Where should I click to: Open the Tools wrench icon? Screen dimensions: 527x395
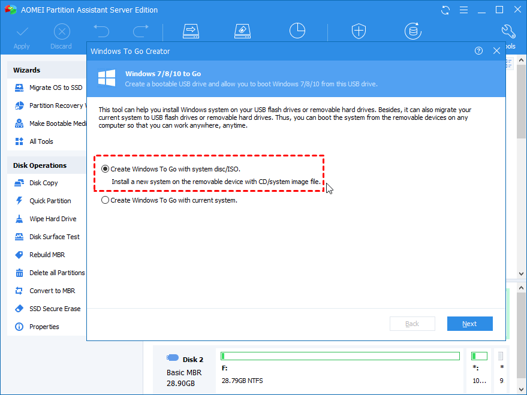click(x=508, y=31)
